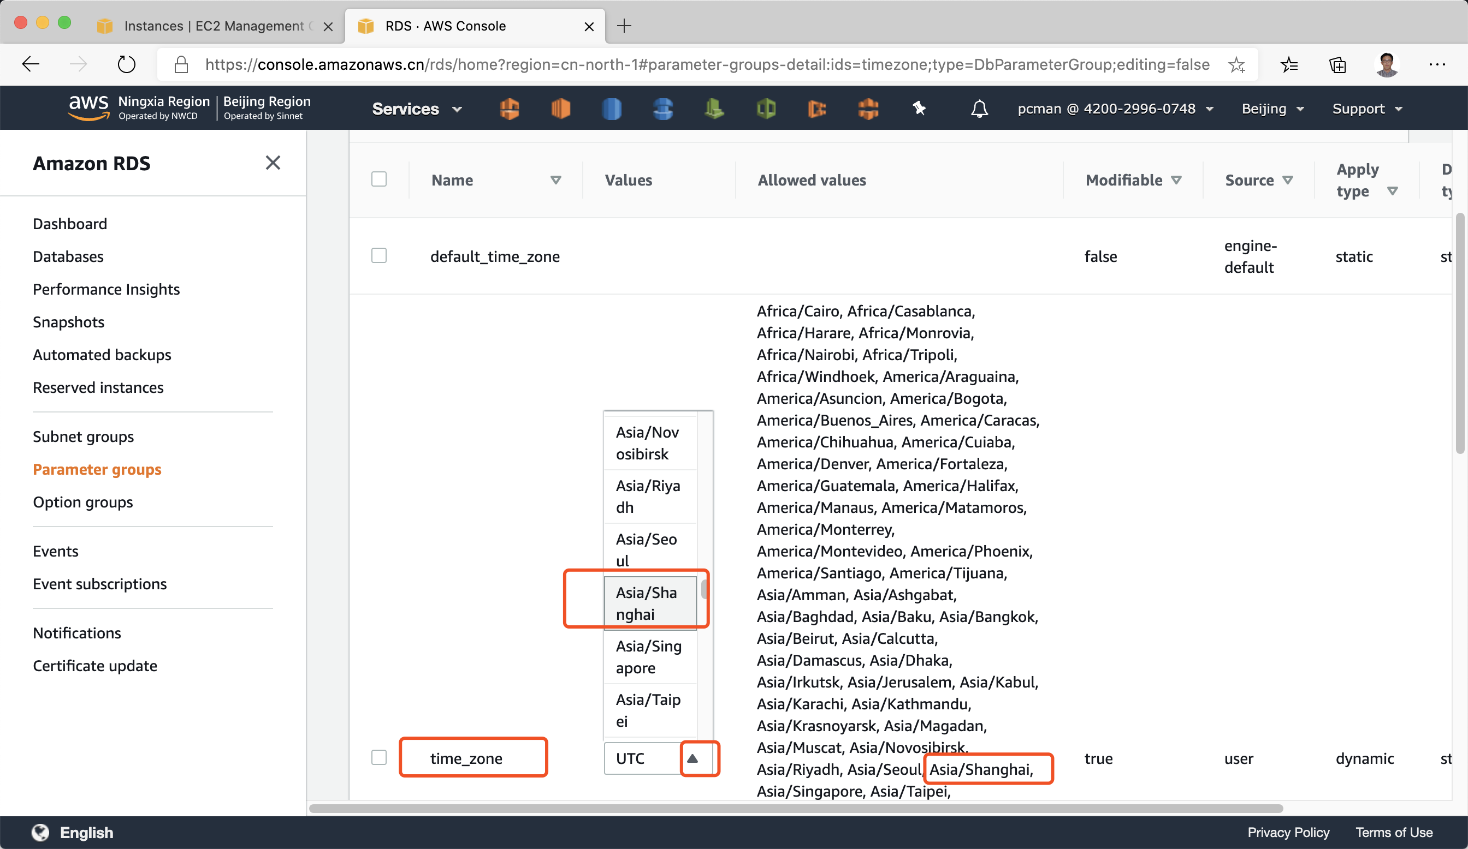Click the horizontal scrollbar under the table
This screenshot has width=1468, height=849.
click(x=795, y=808)
